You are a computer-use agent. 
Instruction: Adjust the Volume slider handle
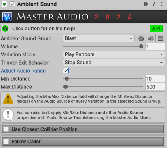141,46
